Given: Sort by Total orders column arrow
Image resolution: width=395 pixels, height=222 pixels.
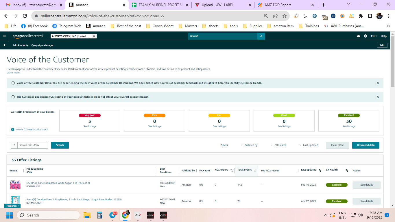Looking at the screenshot, I should click(x=255, y=171).
